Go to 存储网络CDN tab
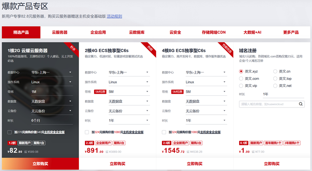 pos(214,32)
